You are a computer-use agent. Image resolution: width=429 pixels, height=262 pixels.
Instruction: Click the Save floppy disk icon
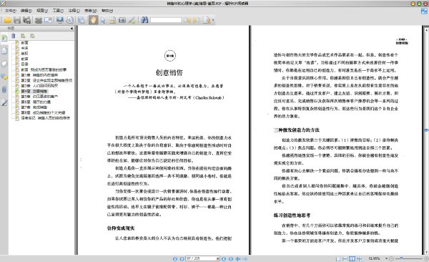point(17,20)
